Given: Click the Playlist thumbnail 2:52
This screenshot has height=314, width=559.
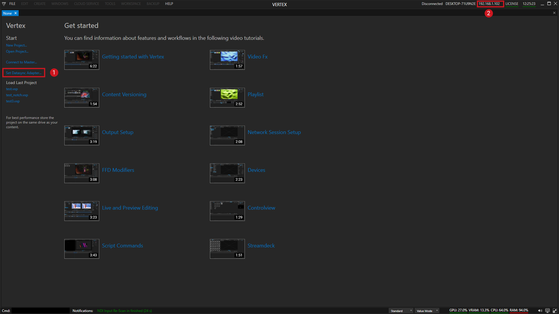Looking at the screenshot, I should (x=227, y=98).
